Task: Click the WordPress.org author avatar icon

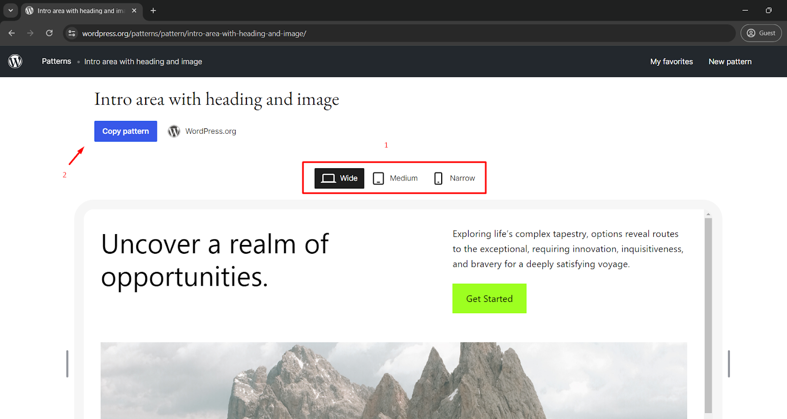Action: point(174,131)
